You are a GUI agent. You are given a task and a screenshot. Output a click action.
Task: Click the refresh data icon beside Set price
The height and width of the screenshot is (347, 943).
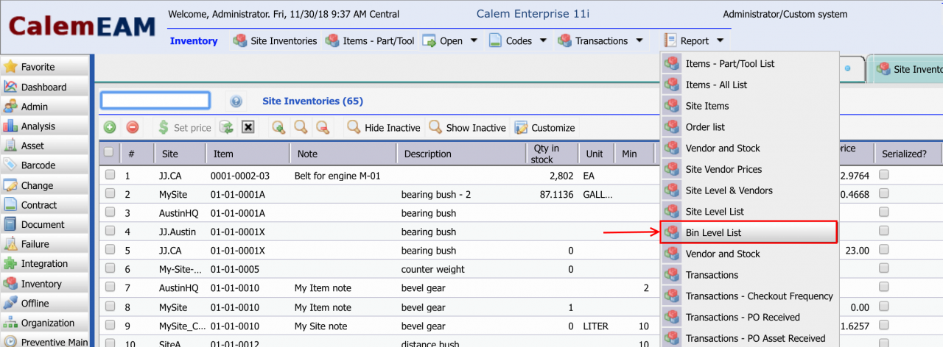coord(227,127)
